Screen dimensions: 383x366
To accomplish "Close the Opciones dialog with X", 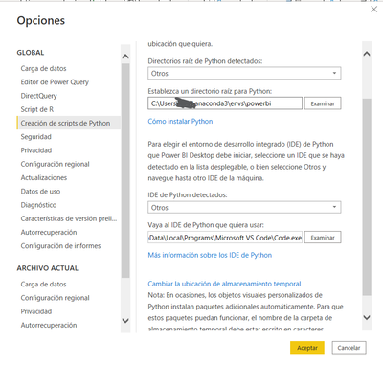I will [x=373, y=10].
